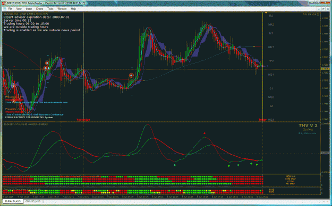Click the red 'Yesterday' separator label
332x206 pixels.
83,120
